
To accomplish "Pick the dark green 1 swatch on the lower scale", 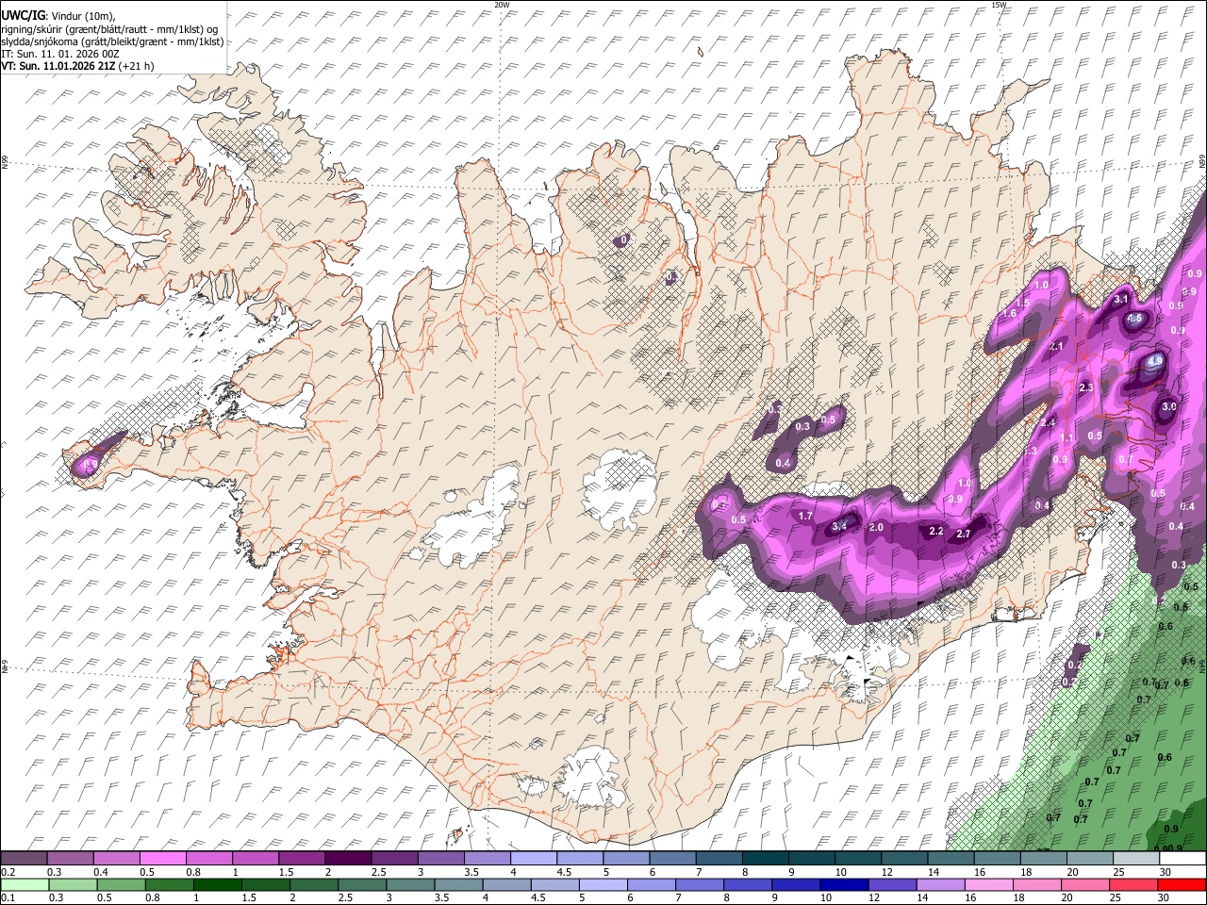I will tap(220, 884).
